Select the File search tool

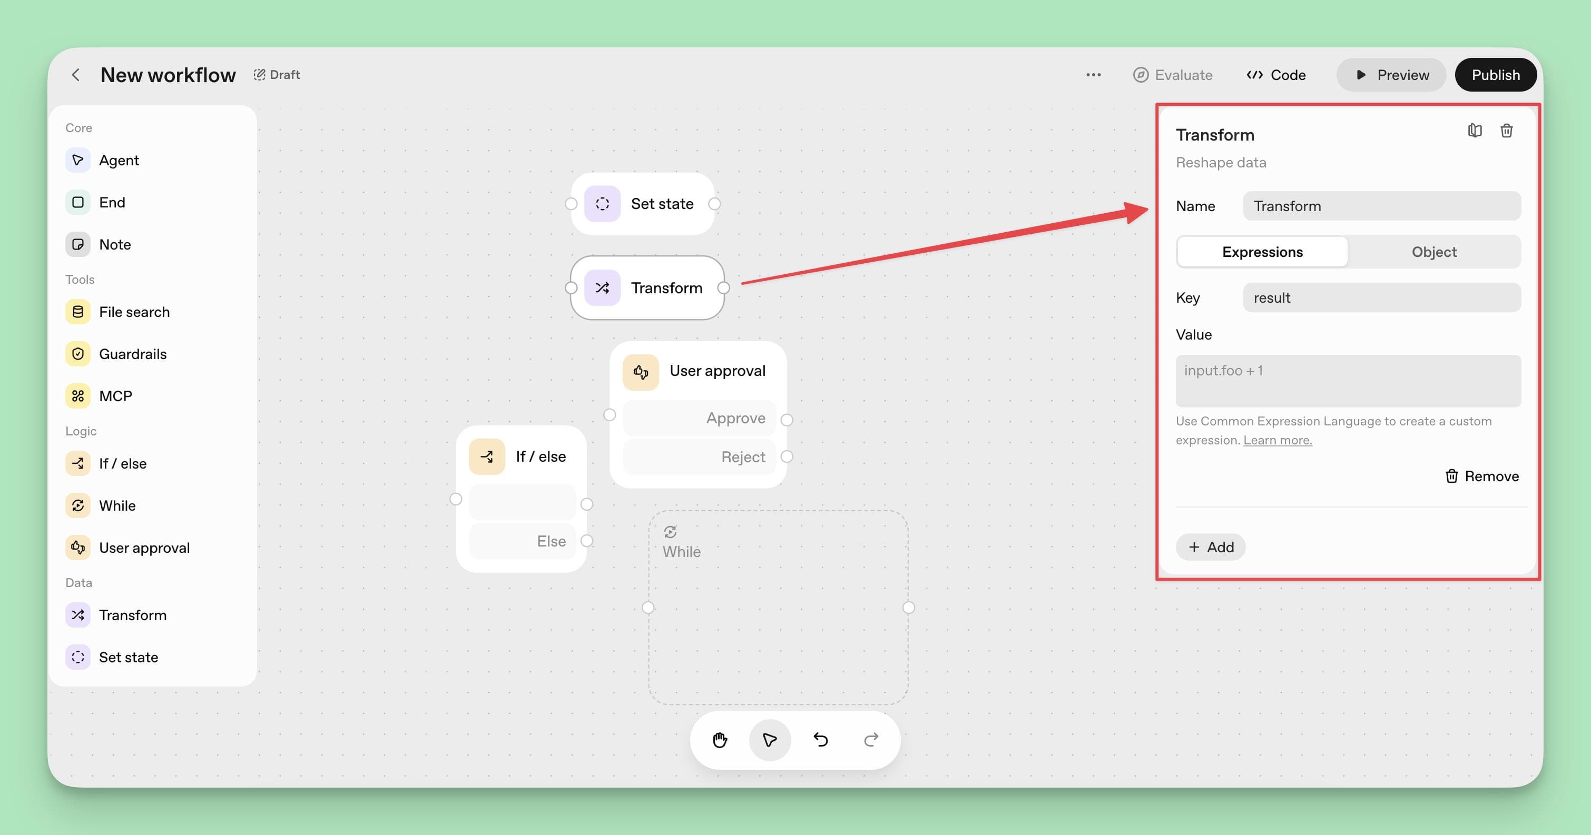[134, 312]
